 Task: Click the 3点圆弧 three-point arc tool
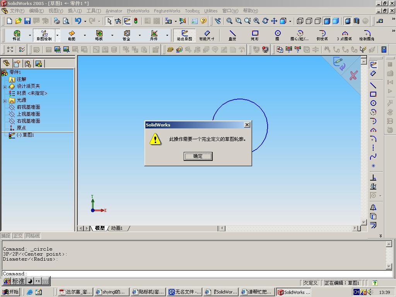345,35
